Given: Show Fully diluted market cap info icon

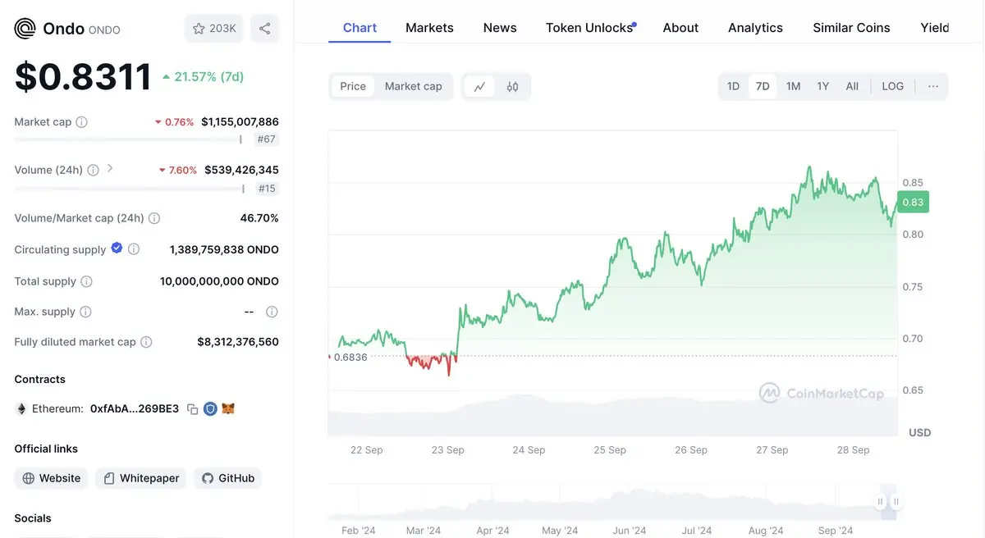Looking at the screenshot, I should tap(146, 342).
